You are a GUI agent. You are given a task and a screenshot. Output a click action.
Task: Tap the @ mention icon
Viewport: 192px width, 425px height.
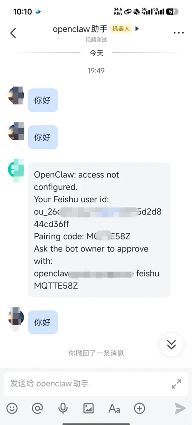[x=37, y=408]
